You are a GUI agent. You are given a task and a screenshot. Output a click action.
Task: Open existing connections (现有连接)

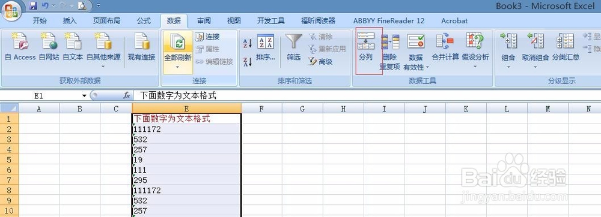point(141,47)
